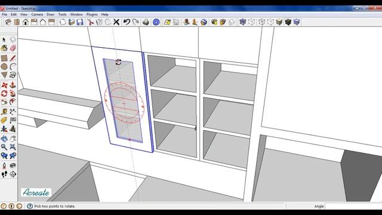Save the model with floppy icon

click(x=80, y=22)
